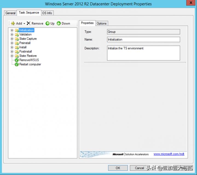The image size is (197, 175).
Task: Click the Up label in toolbar
Action: 52,23
